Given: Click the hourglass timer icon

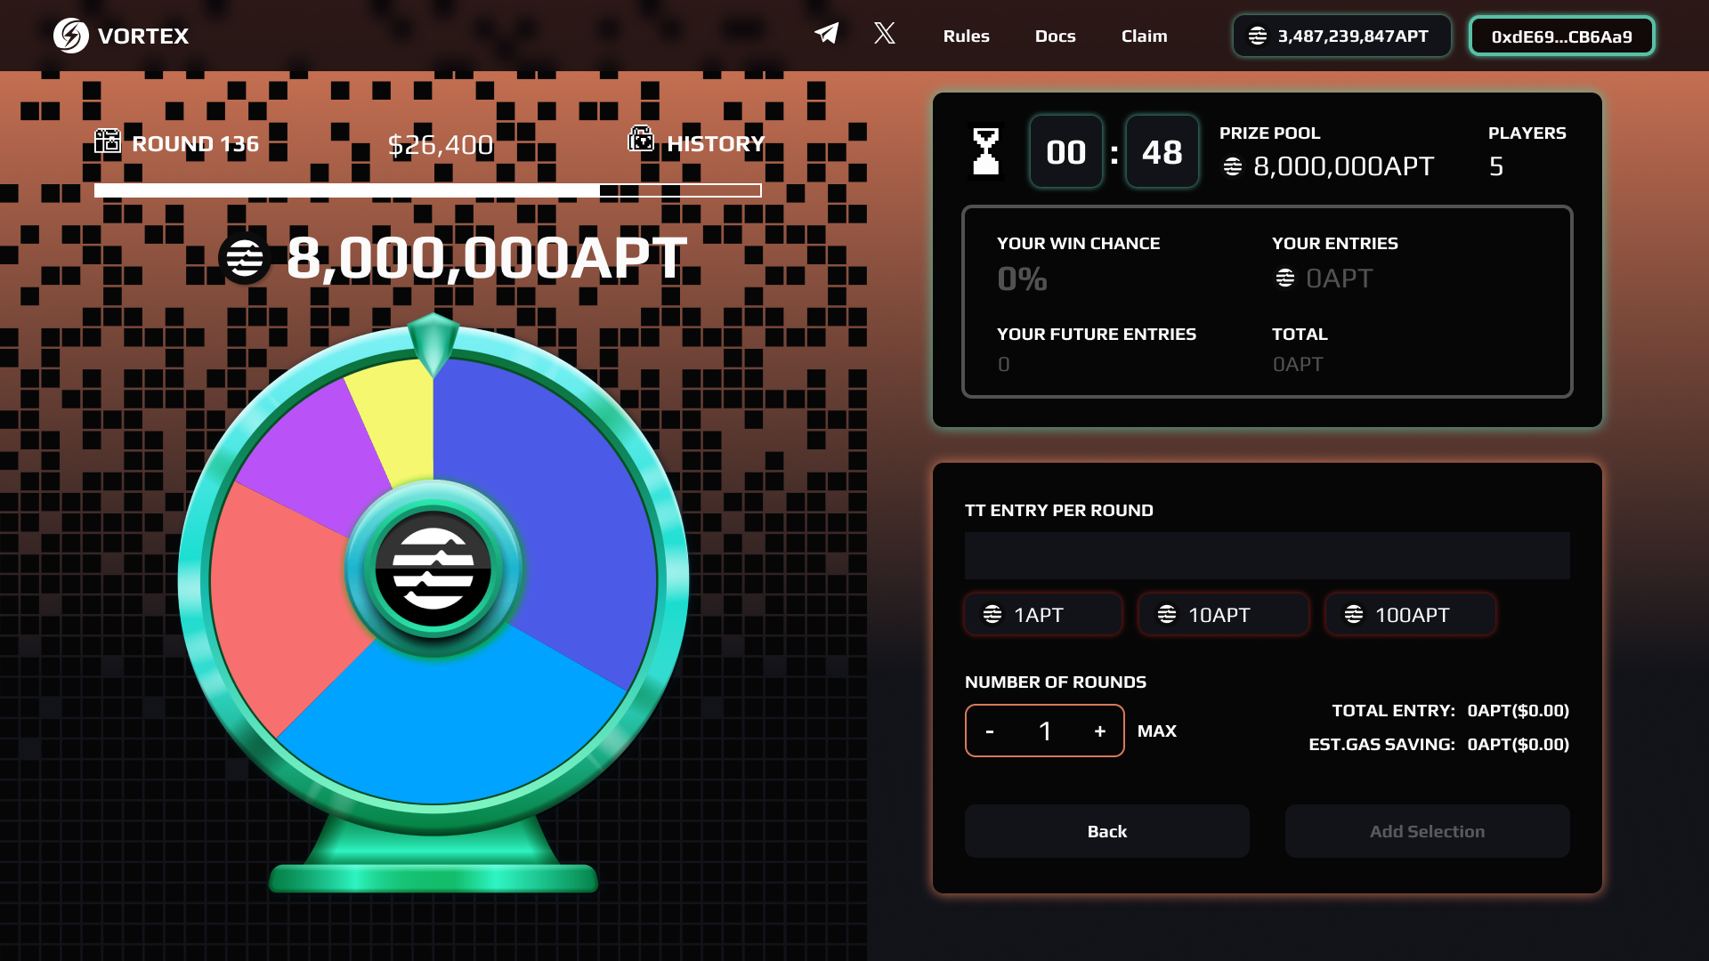Looking at the screenshot, I should point(985,151).
